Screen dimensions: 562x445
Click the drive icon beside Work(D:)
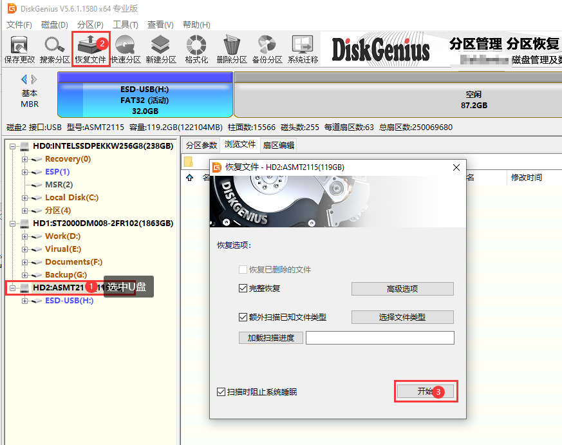[x=36, y=236]
